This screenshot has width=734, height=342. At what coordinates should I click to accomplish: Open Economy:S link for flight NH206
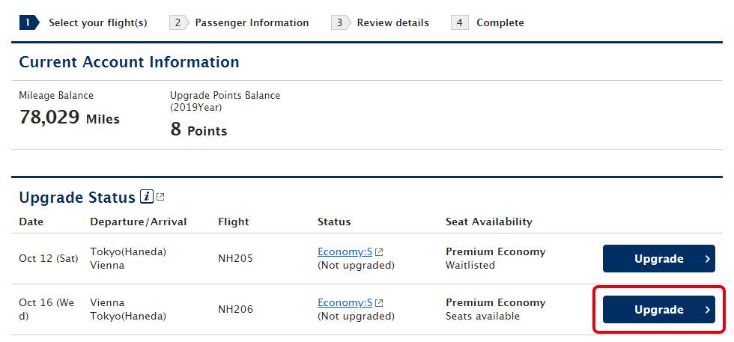pyautogui.click(x=345, y=303)
